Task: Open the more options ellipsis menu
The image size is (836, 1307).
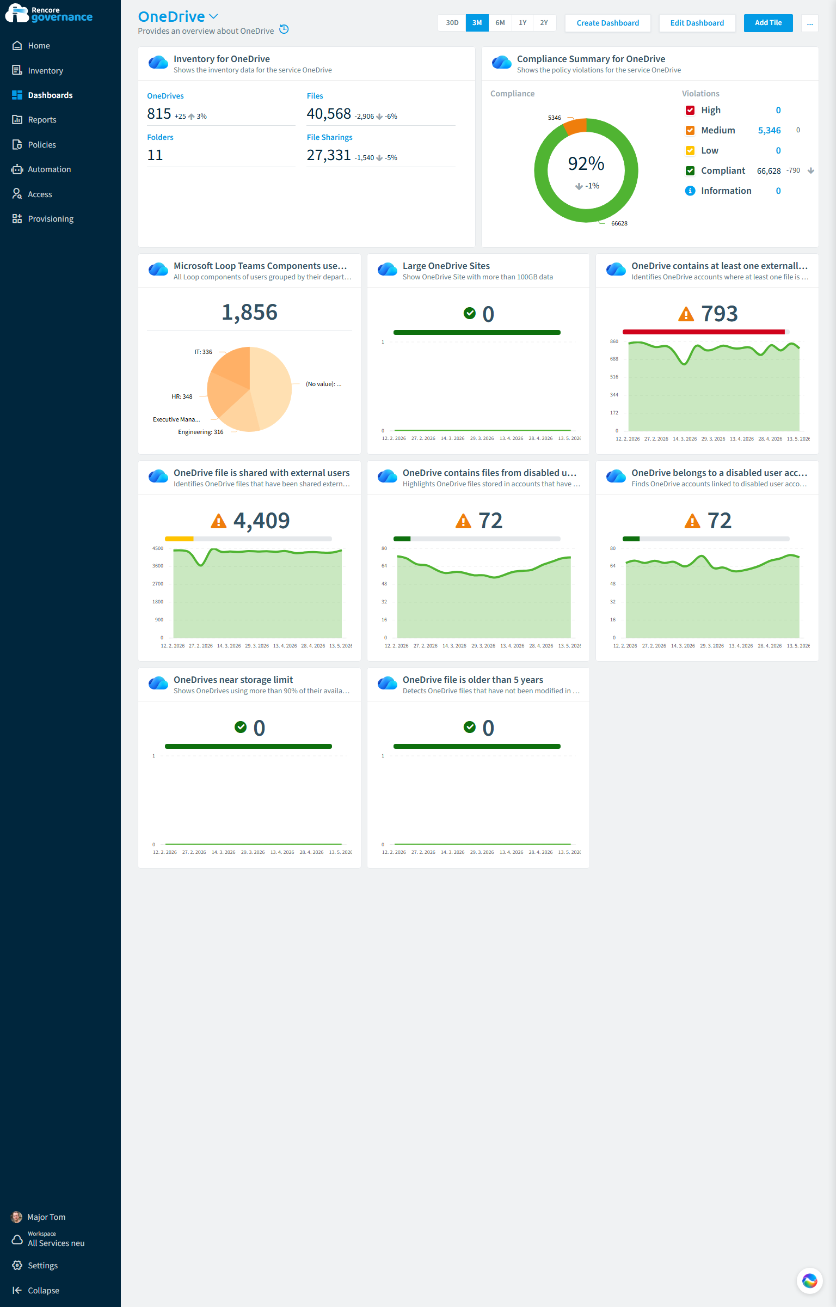Action: pos(810,23)
